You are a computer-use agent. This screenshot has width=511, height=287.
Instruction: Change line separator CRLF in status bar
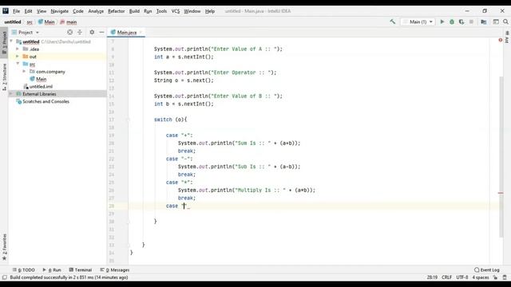pyautogui.click(x=447, y=277)
